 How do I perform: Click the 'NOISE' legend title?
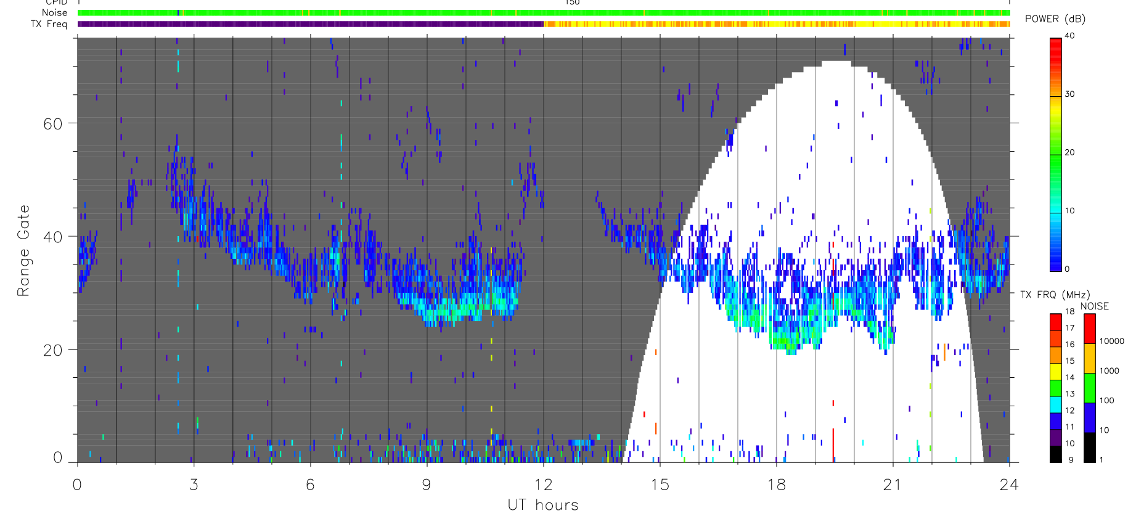[x=1095, y=306]
